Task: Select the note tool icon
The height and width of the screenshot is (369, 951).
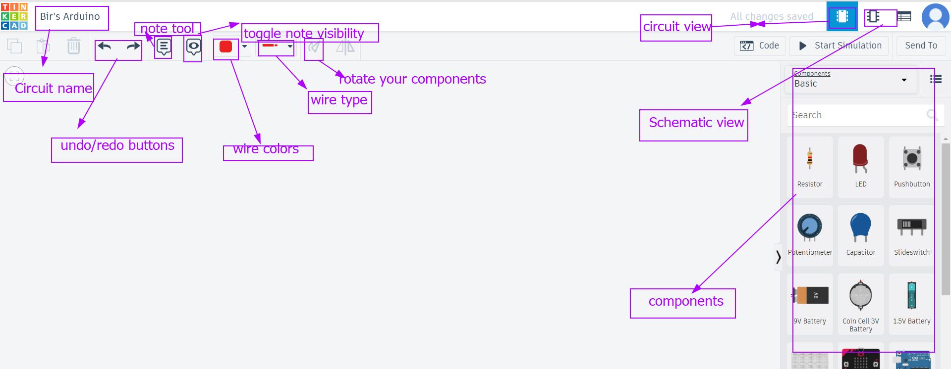Action: 164,47
